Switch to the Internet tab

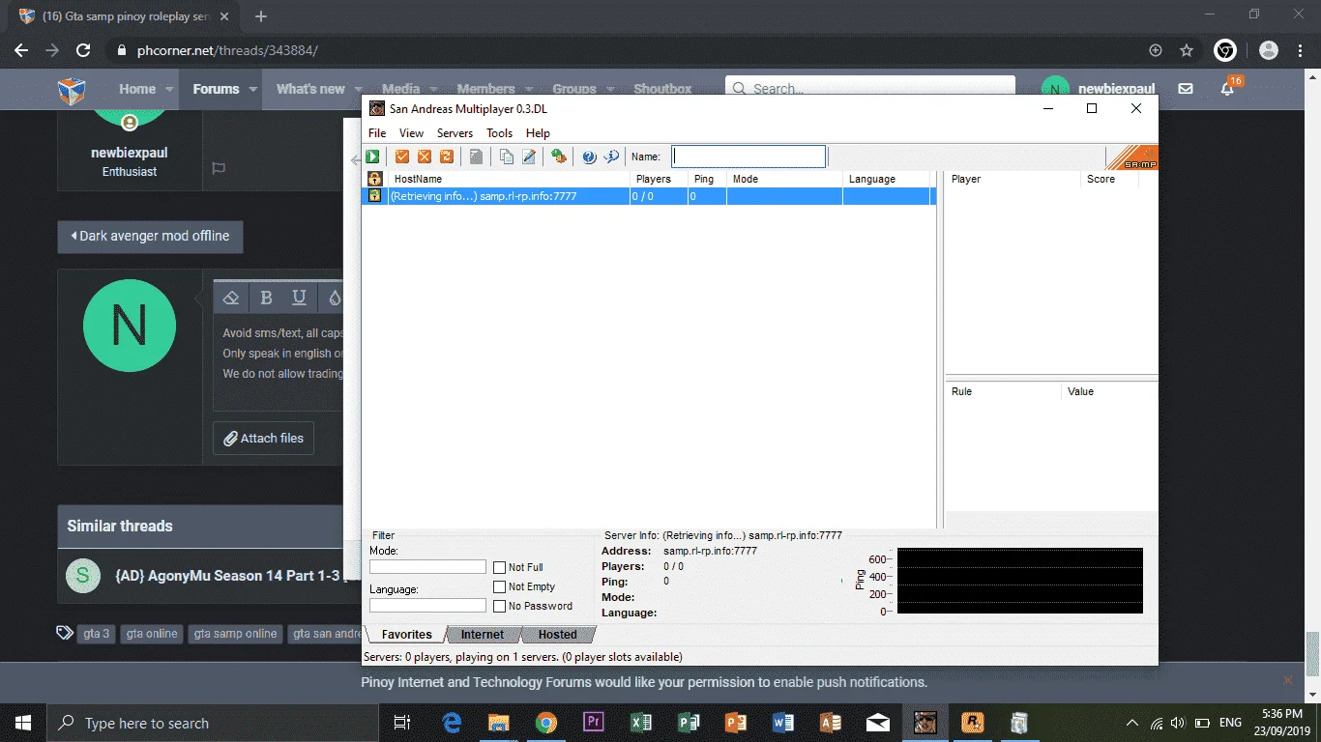(483, 635)
